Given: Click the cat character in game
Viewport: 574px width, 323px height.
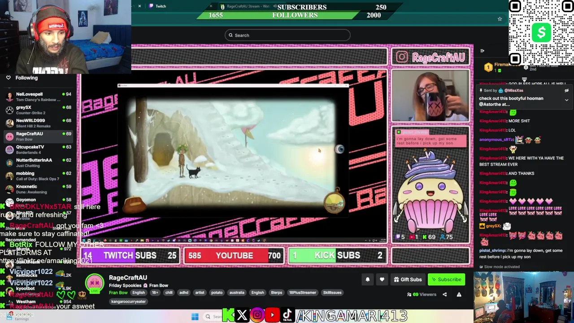Looking at the screenshot, I should (194, 171).
